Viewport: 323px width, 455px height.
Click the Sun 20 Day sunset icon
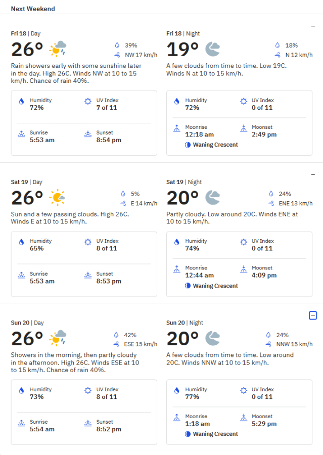88,423
